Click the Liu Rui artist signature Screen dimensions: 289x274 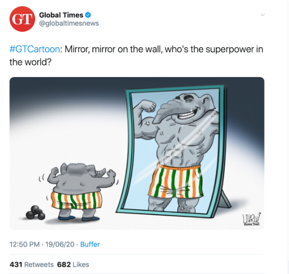[x=251, y=219]
